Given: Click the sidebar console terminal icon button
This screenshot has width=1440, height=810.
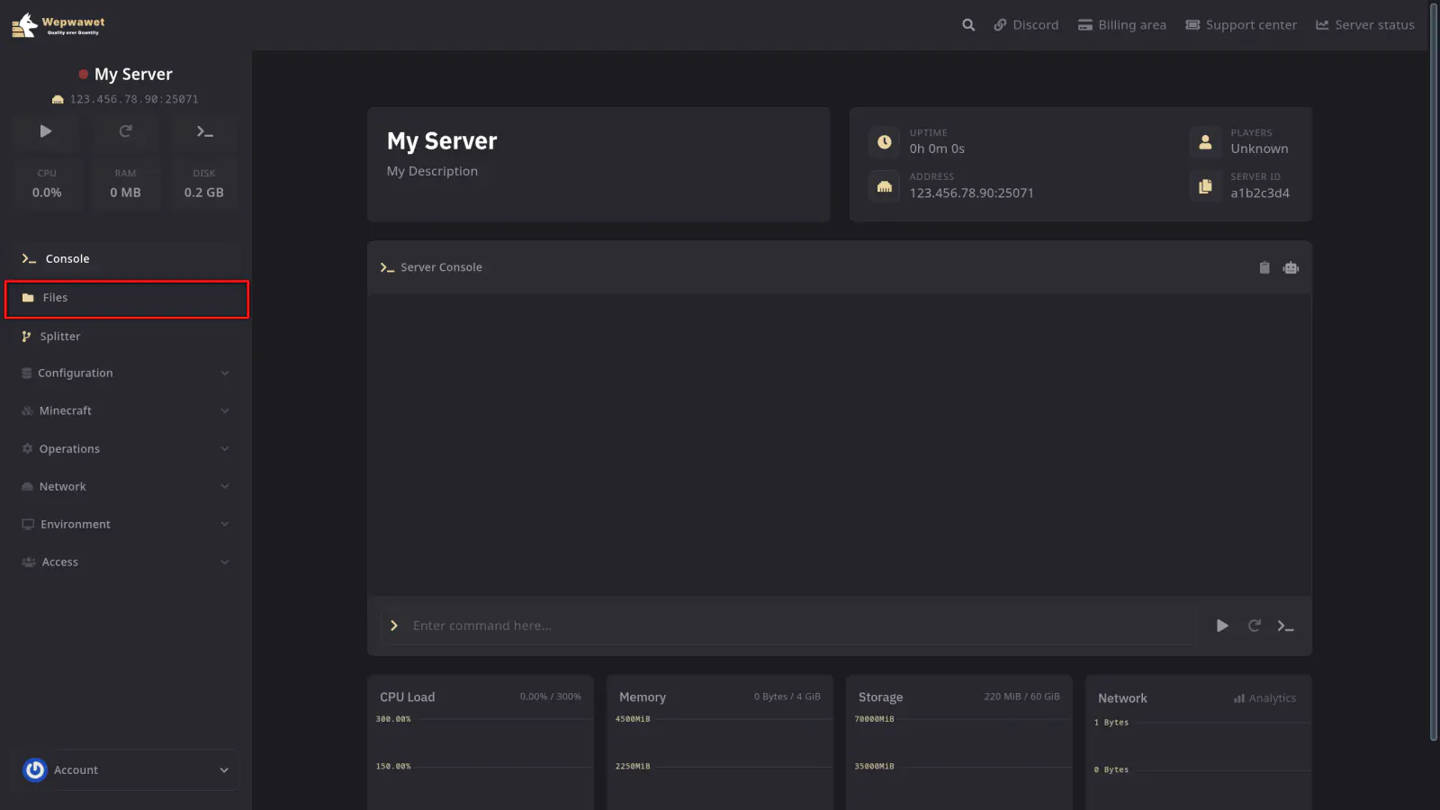Looking at the screenshot, I should [x=204, y=131].
